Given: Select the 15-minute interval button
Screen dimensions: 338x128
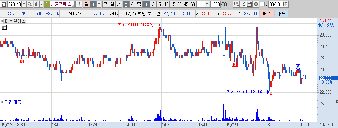Looking at the screenshot, I should tap(173, 4).
